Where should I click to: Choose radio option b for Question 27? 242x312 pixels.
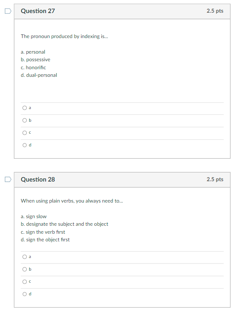coord(25,120)
